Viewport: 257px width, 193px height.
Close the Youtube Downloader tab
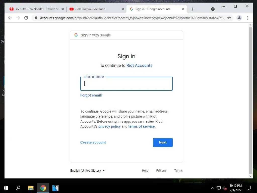[62, 9]
